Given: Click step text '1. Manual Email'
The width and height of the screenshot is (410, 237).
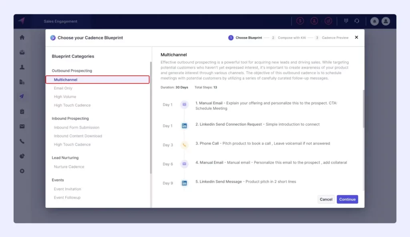Looking at the screenshot, I should (209, 103).
